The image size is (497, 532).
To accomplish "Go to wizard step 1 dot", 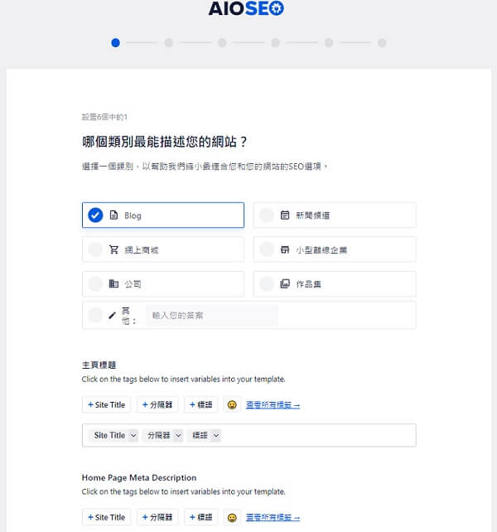I will (116, 43).
